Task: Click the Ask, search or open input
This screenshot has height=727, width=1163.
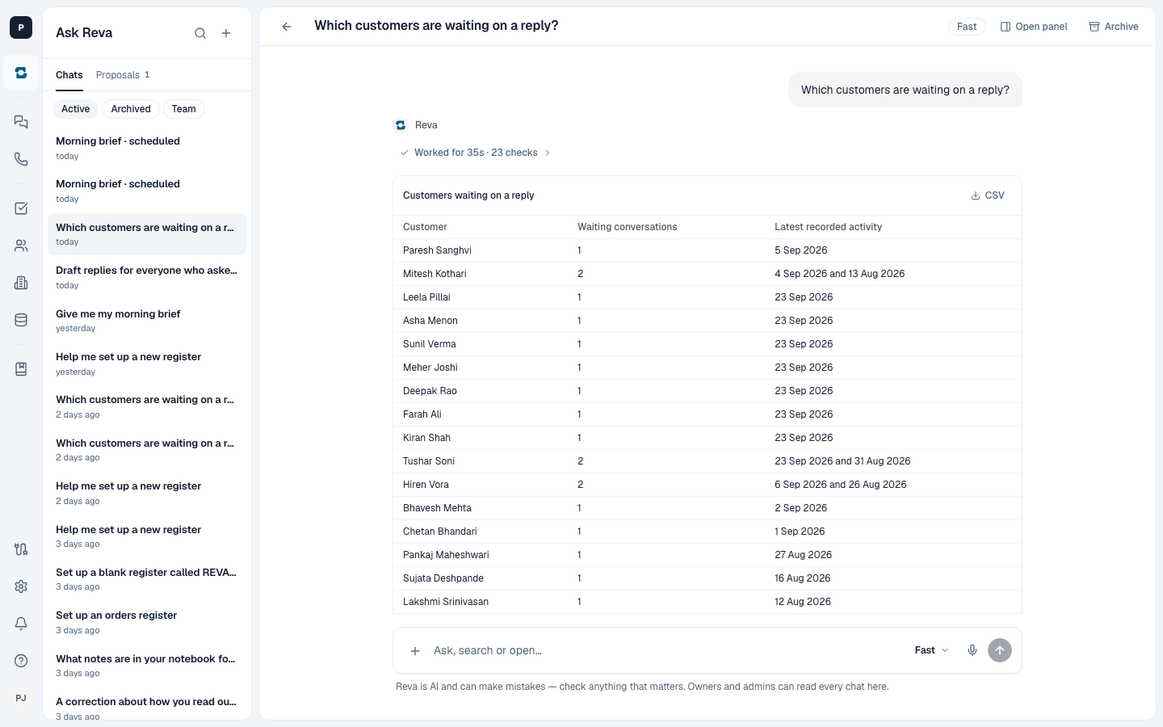Action: coord(666,650)
